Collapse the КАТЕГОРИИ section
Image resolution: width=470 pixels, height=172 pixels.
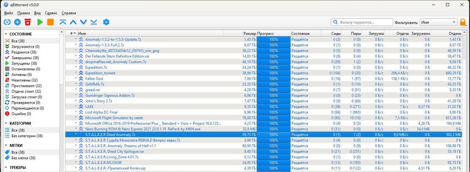pos(6,123)
